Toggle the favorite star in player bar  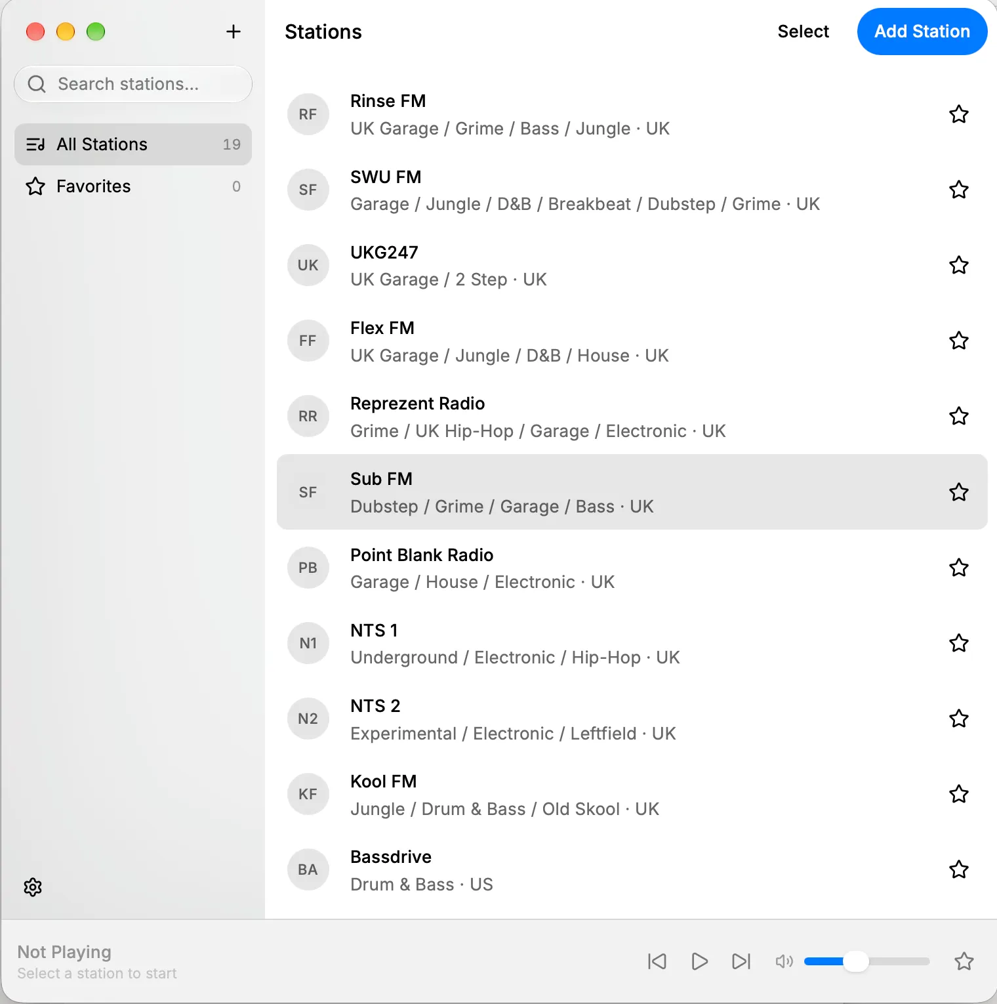coord(964,961)
